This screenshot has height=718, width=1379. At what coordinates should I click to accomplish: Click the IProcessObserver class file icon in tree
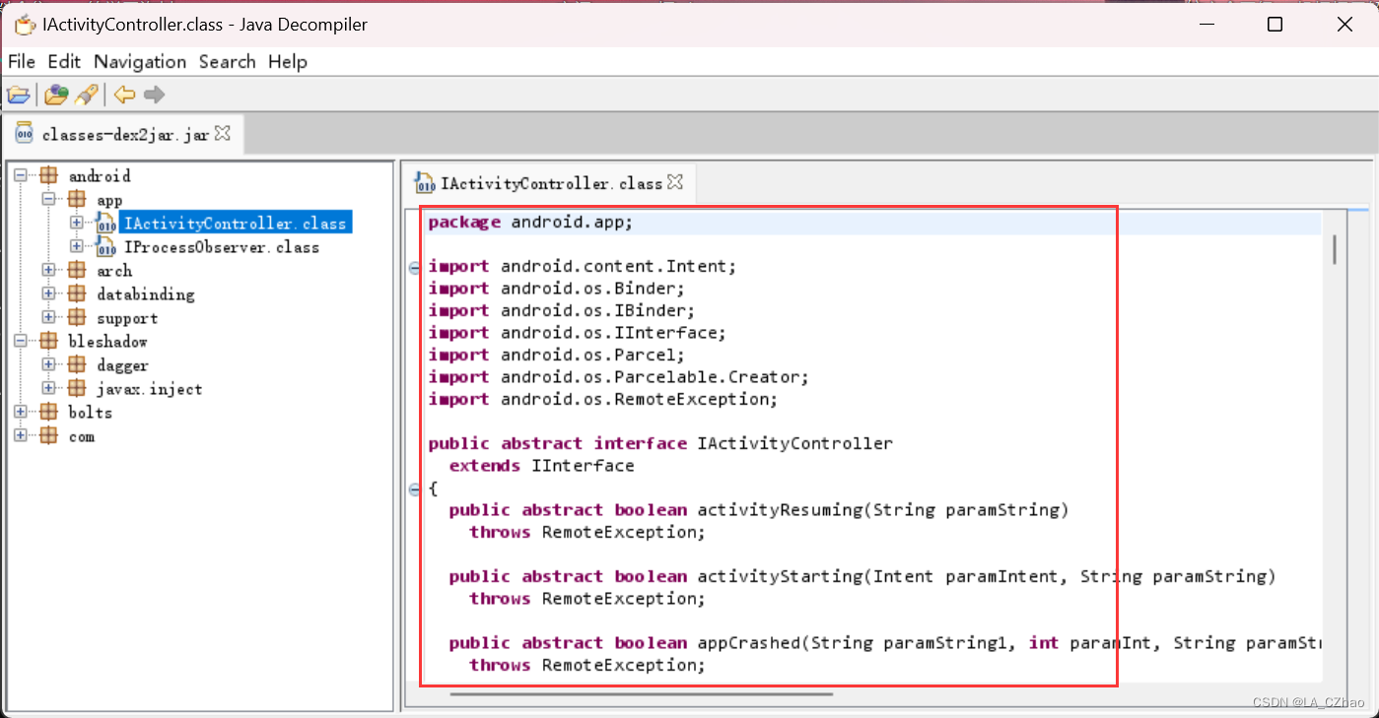coord(105,247)
